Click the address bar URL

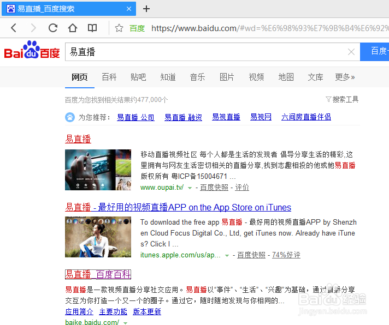[270, 28]
